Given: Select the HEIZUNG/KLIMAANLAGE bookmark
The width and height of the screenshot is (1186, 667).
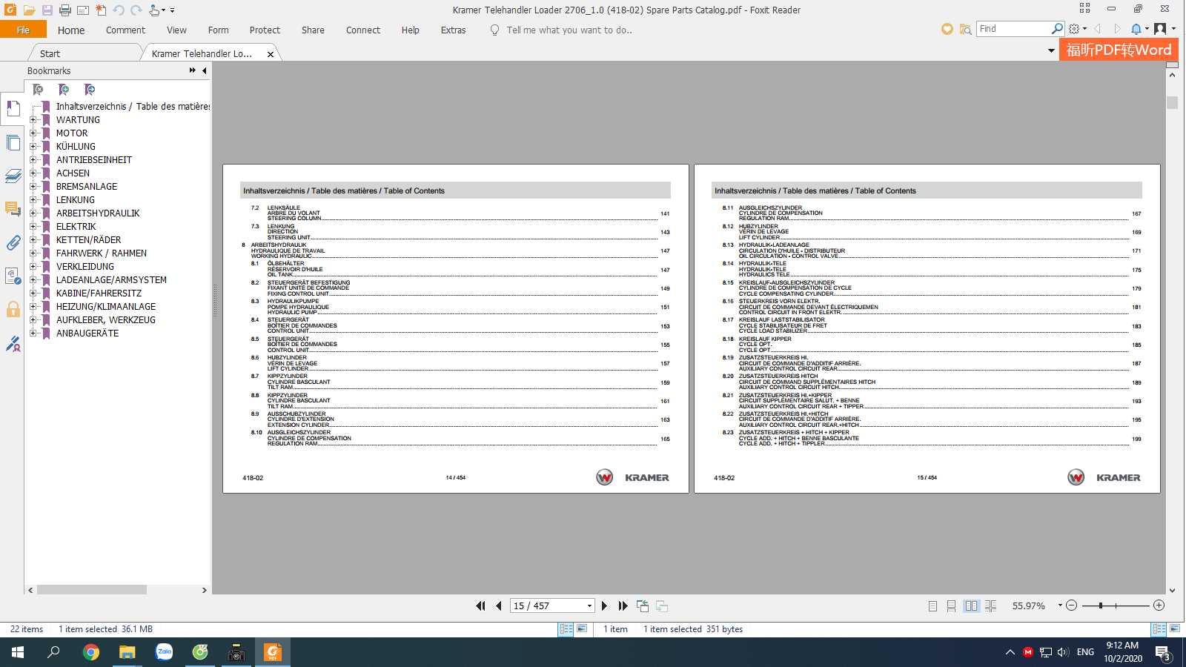Looking at the screenshot, I should coord(106,307).
